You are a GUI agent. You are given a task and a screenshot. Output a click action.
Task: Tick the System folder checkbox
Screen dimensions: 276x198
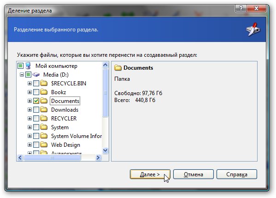click(x=36, y=127)
